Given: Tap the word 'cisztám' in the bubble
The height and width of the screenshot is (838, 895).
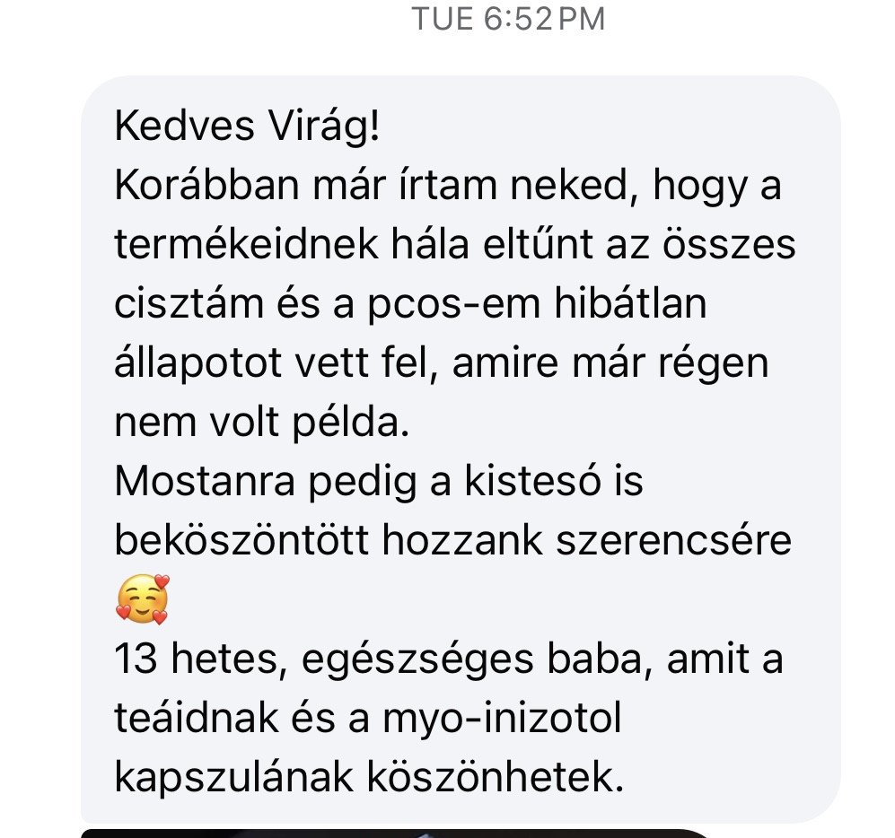Looking at the screenshot, I should (x=189, y=304).
